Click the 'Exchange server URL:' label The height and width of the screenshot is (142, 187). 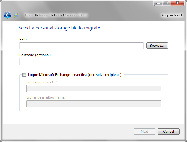[43, 82]
